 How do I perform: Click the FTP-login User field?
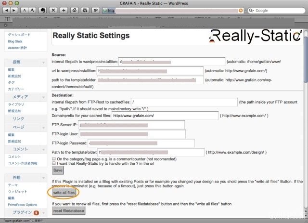132,134
